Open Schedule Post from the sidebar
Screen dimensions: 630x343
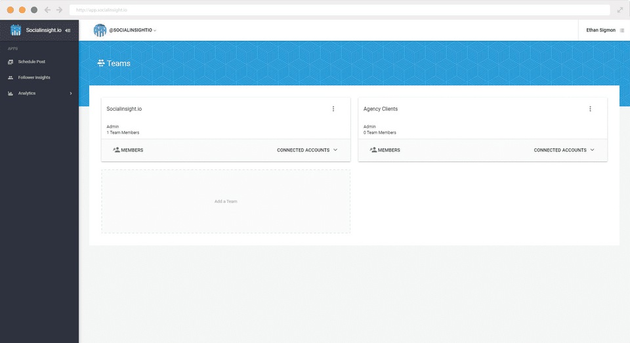31,62
